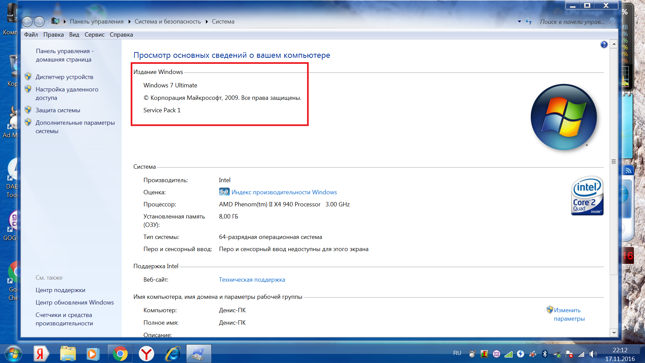Click the control panel icon in address bar
This screenshot has height=363, width=645.
coord(55,21)
